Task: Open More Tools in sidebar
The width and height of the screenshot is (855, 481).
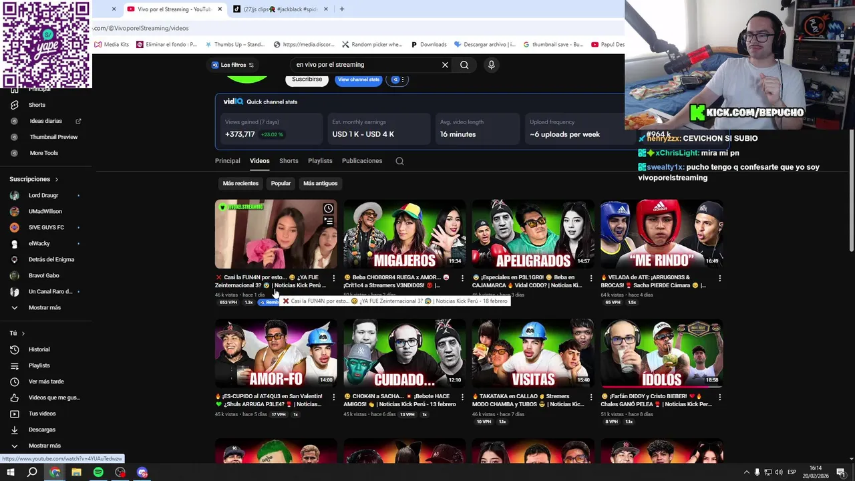Action: (x=43, y=153)
